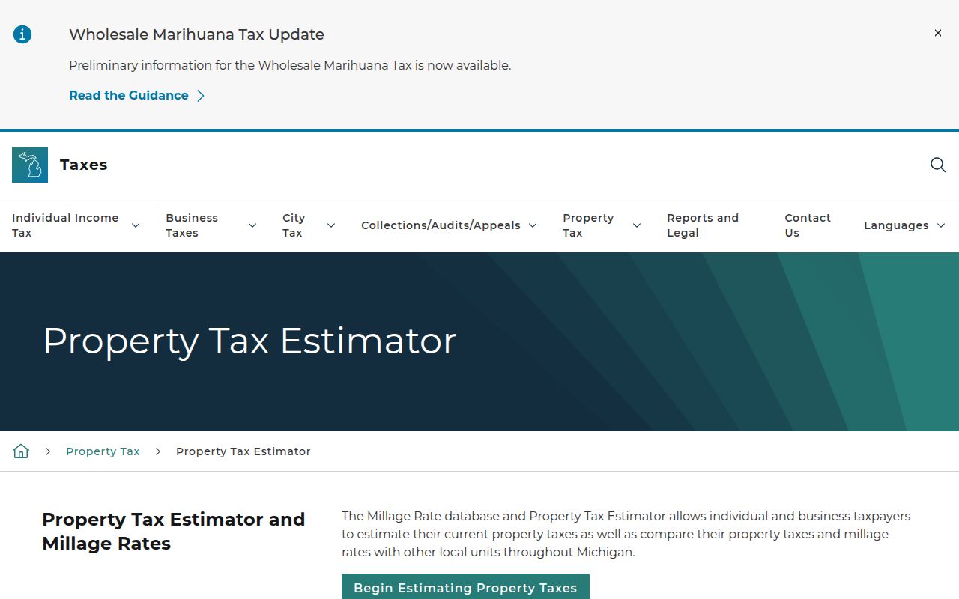This screenshot has width=959, height=599.
Task: Go to the Taxes site title
Action: coord(83,165)
